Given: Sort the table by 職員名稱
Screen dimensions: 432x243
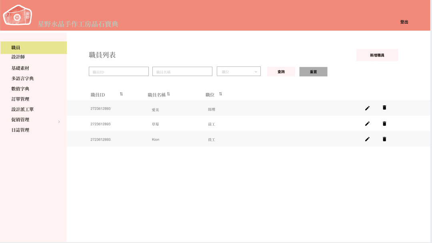Looking at the screenshot, I should tap(168, 94).
